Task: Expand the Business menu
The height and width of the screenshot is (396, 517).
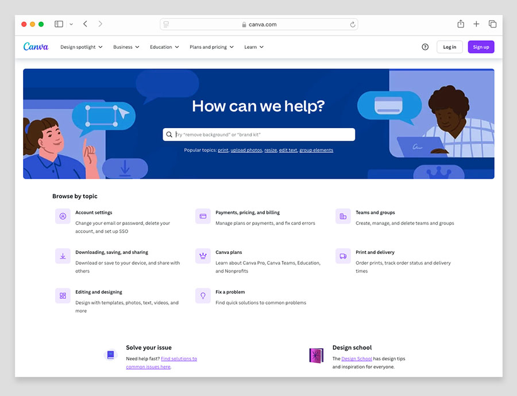Action: pyautogui.click(x=126, y=47)
